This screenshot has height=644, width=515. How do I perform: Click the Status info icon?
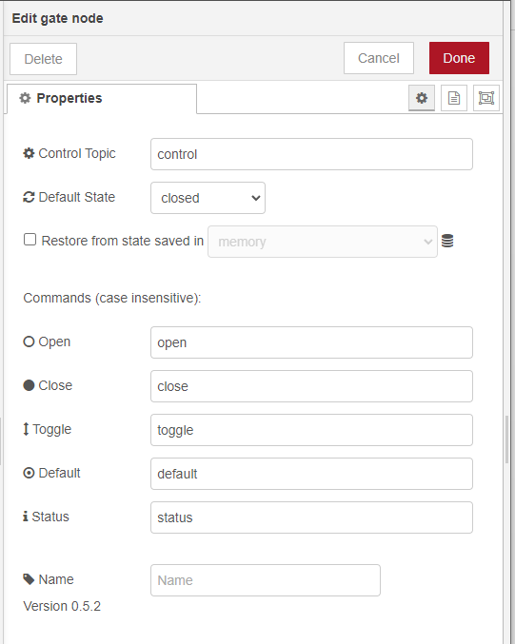point(26,517)
